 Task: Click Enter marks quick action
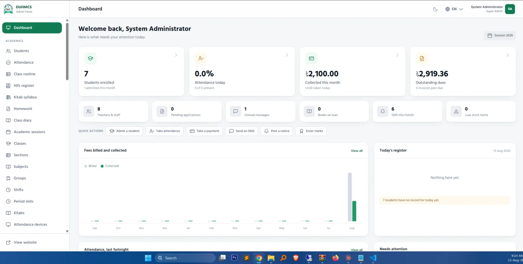click(311, 131)
